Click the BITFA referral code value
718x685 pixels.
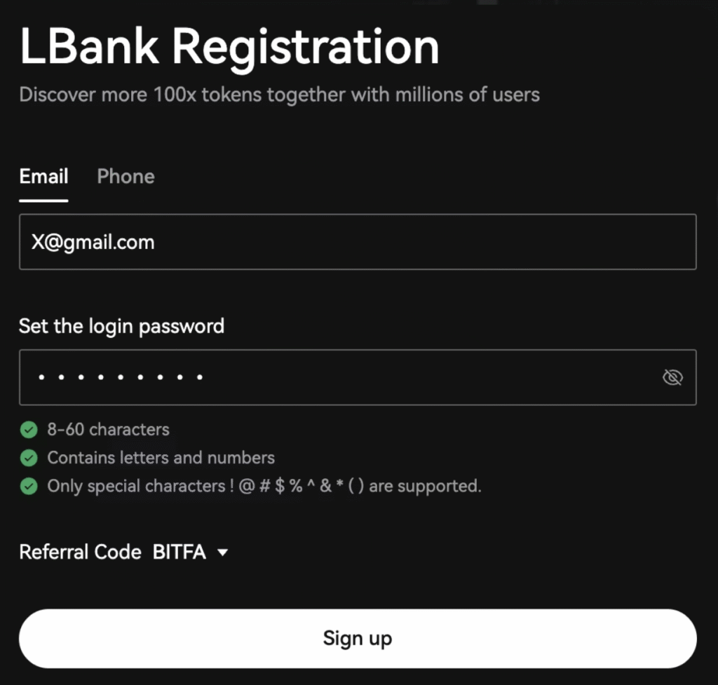[x=179, y=552]
